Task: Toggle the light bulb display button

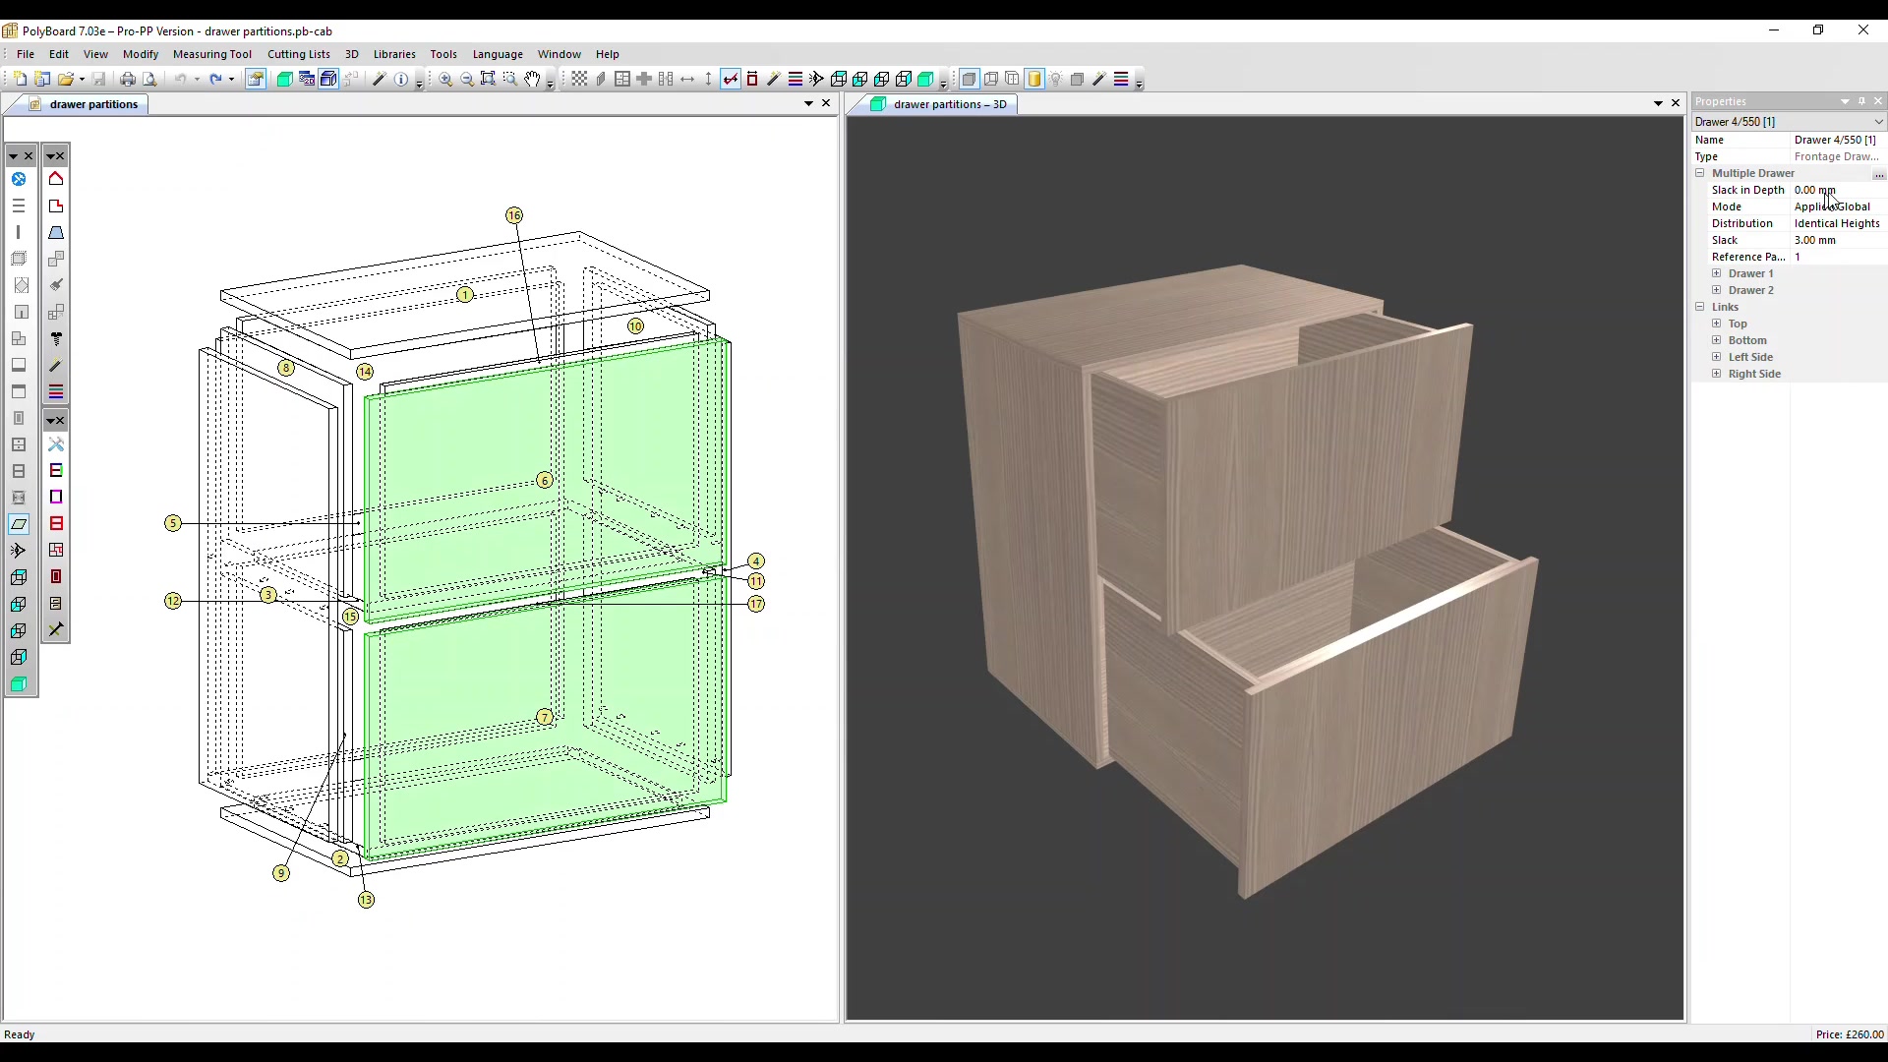Action: pyautogui.click(x=1056, y=80)
